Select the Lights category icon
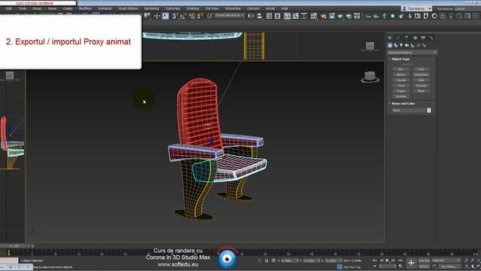 point(401,45)
